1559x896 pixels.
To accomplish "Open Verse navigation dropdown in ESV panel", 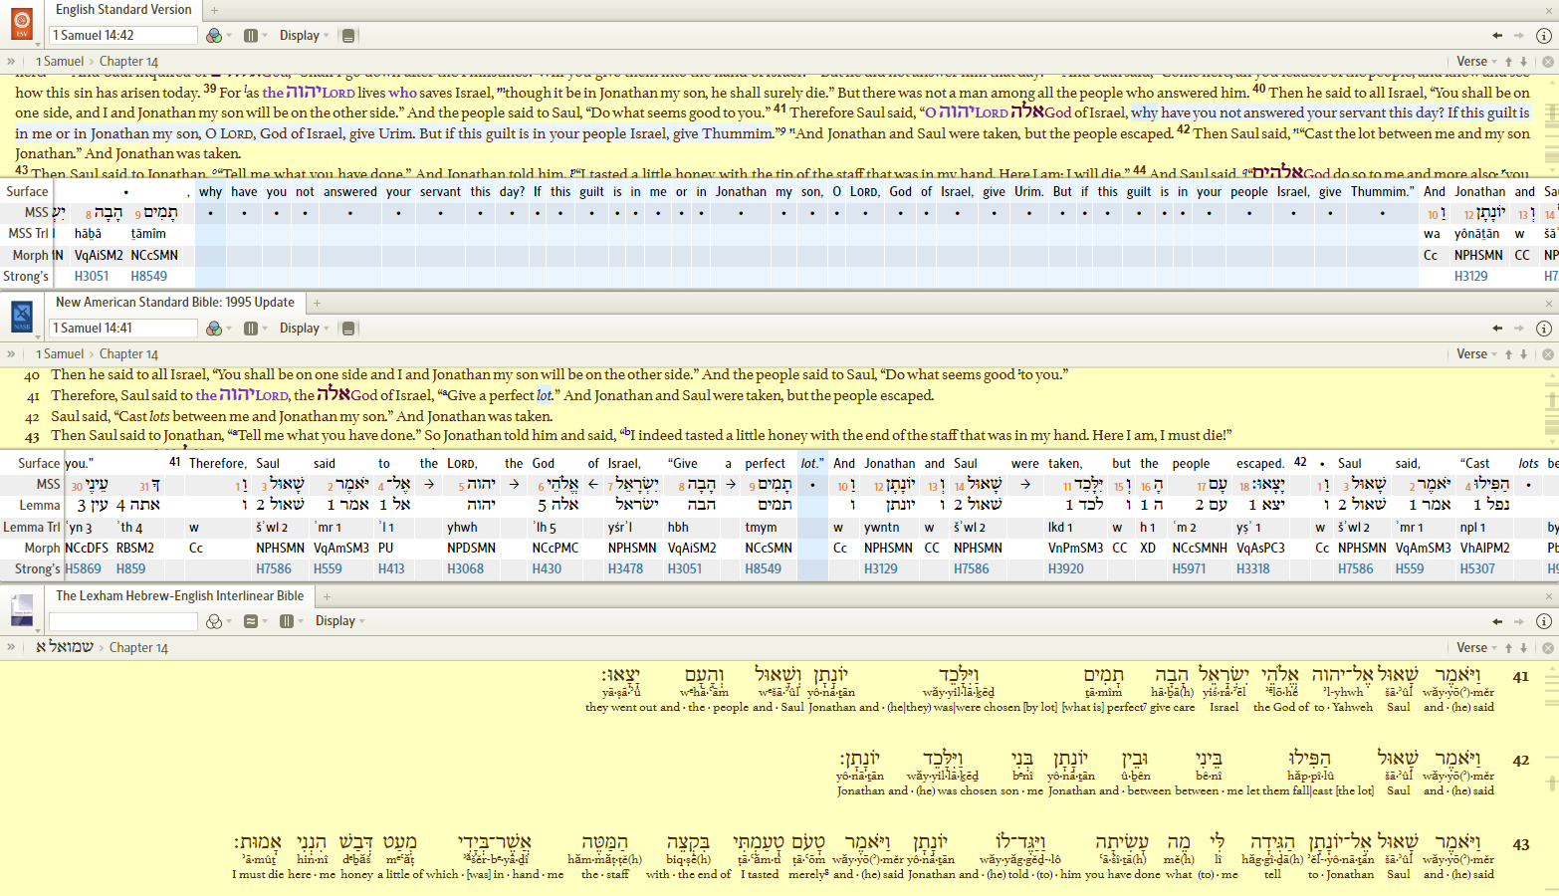I will point(1475,62).
